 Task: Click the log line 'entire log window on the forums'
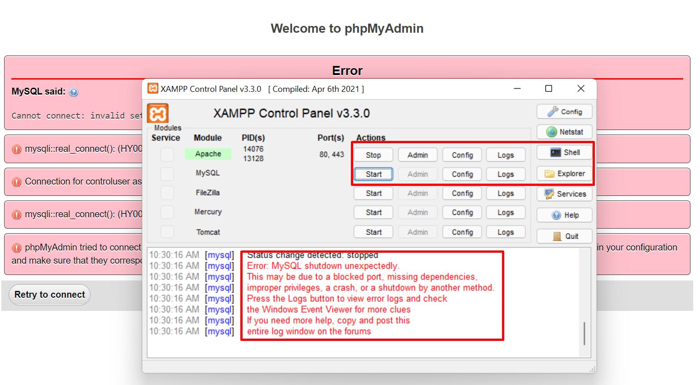point(309,331)
